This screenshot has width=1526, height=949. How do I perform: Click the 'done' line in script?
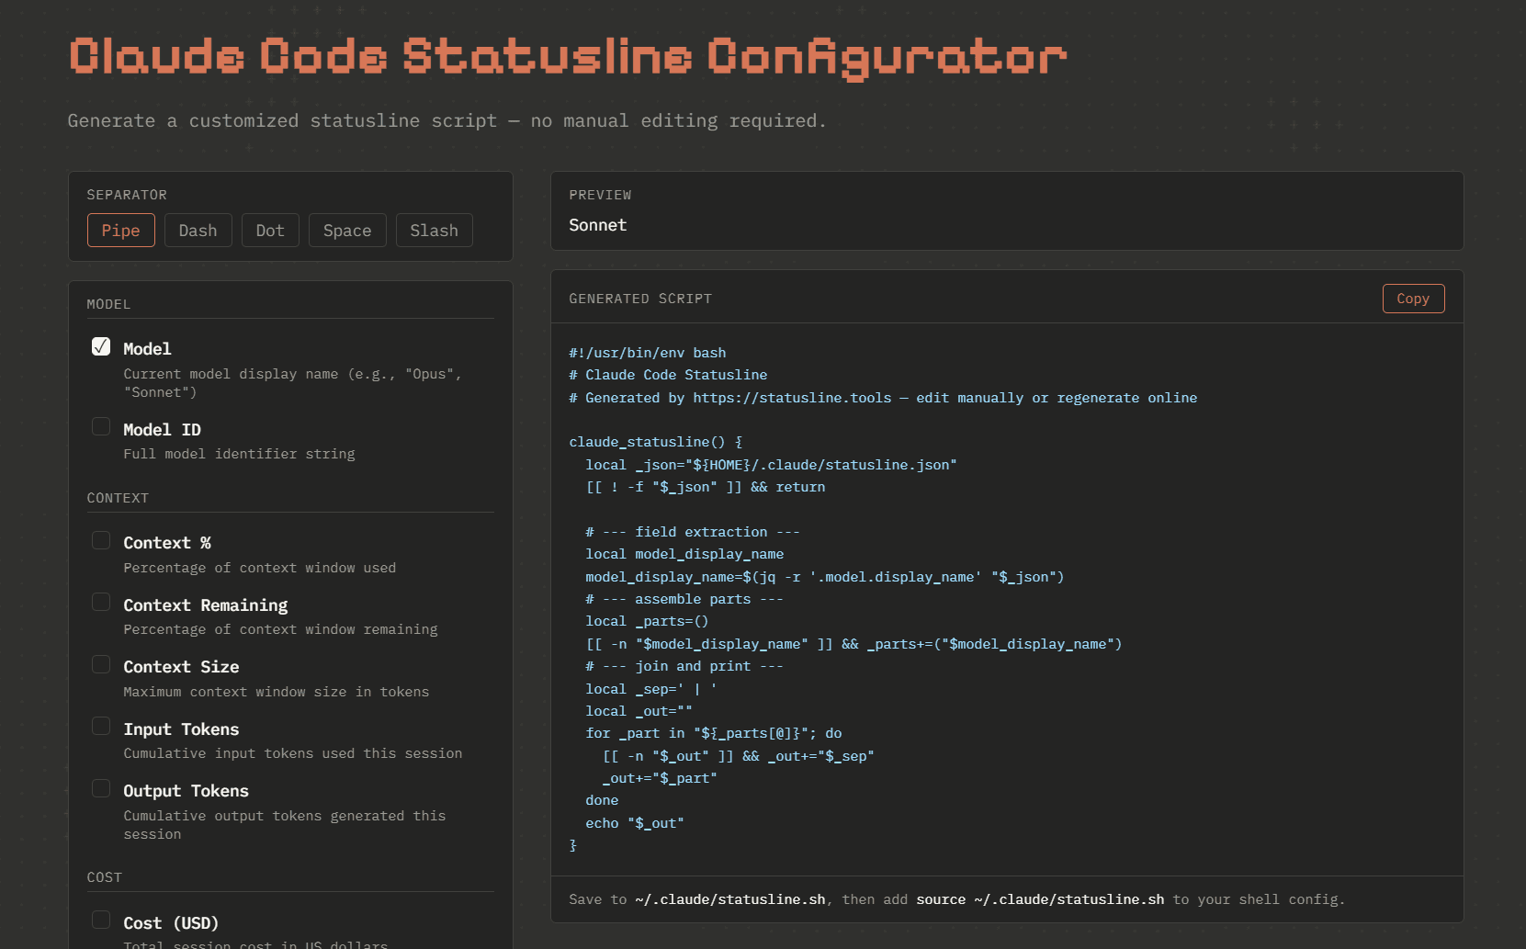[602, 800]
